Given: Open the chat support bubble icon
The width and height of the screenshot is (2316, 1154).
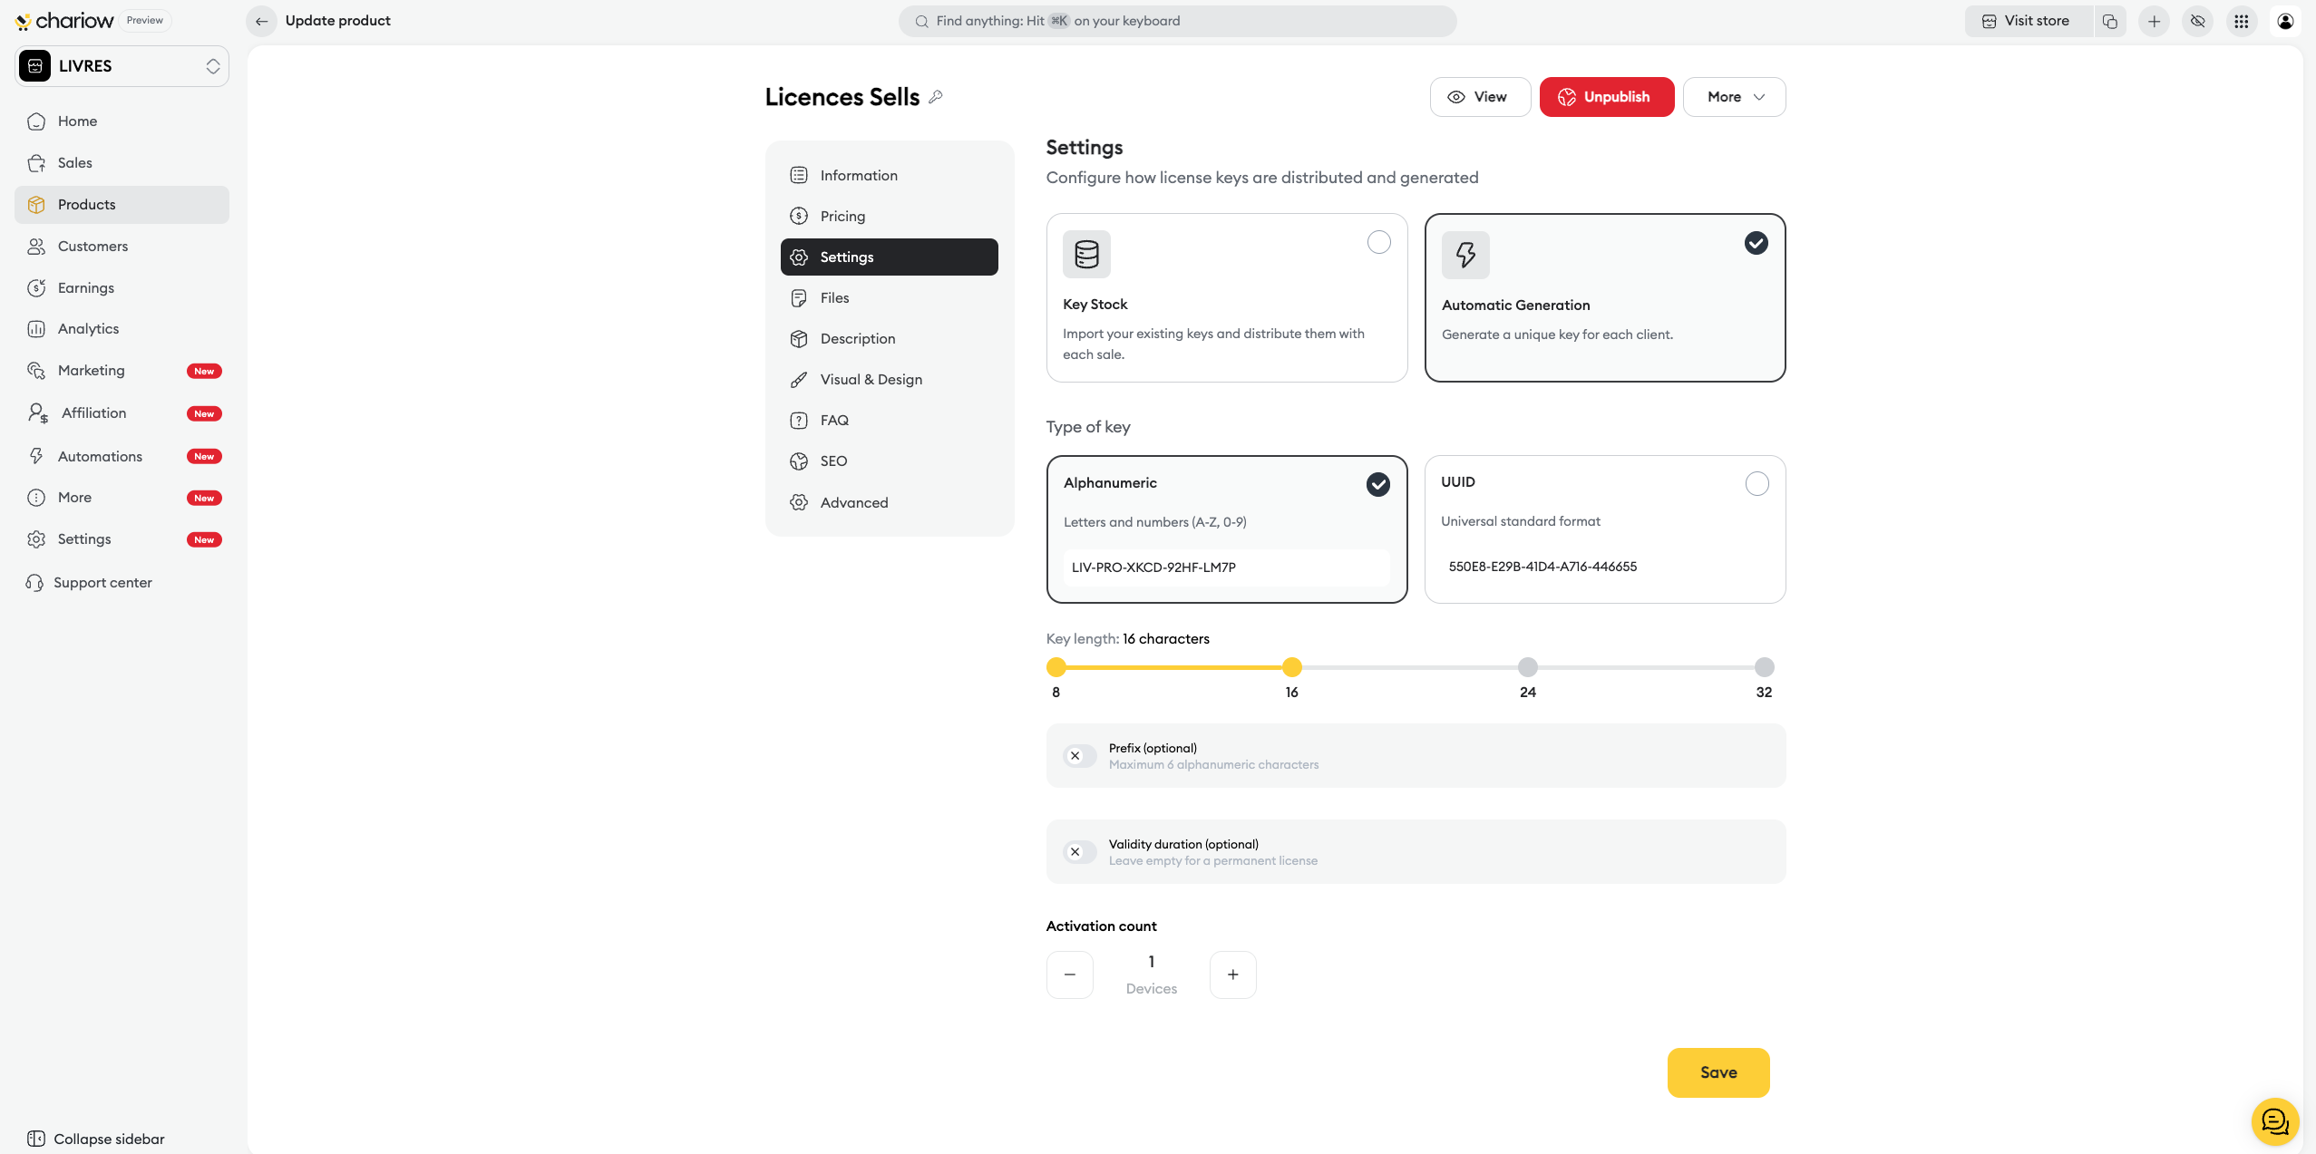Looking at the screenshot, I should pos(2274,1121).
